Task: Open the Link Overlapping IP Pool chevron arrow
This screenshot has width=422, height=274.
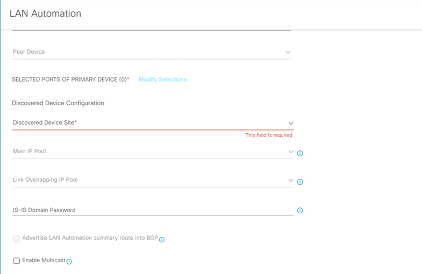Action: point(291,180)
